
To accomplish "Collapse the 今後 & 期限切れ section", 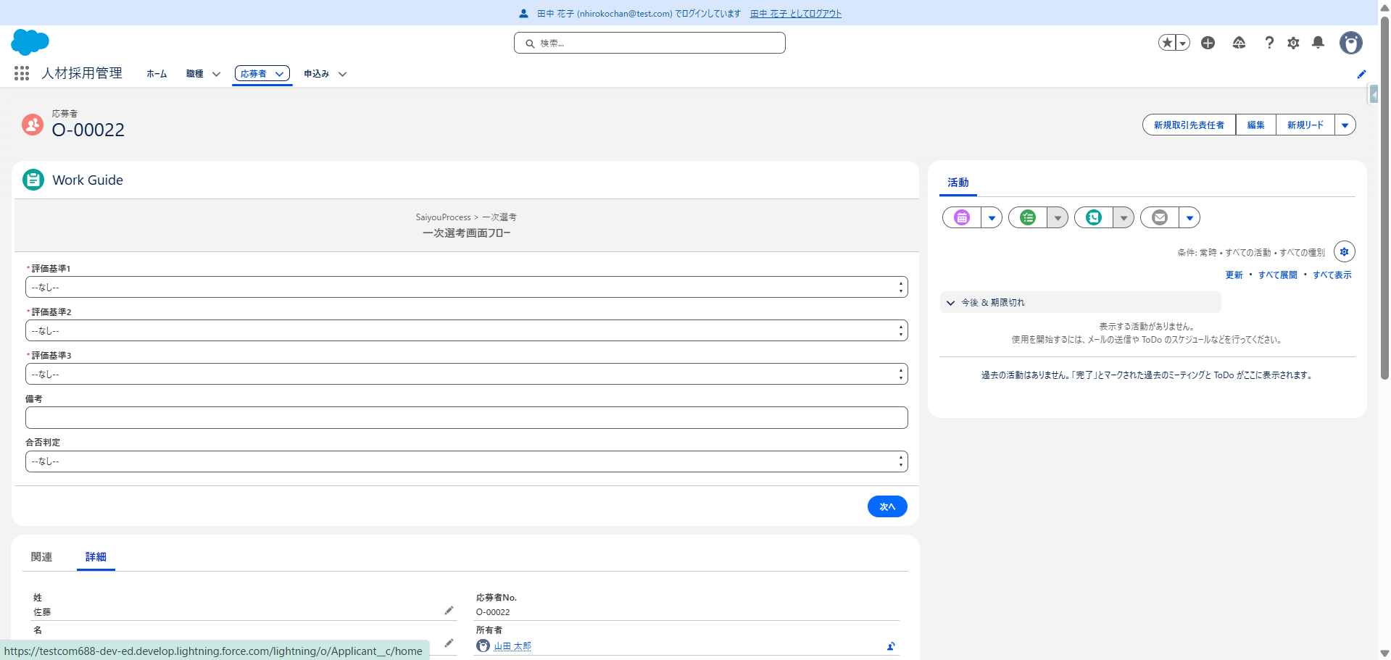I will click(x=951, y=303).
